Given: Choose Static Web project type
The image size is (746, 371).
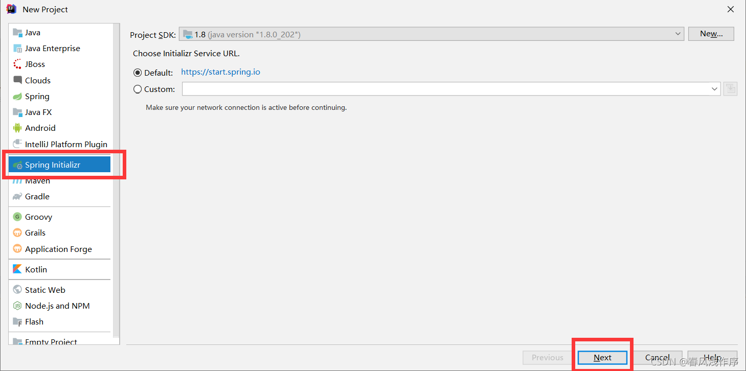Looking at the screenshot, I should coord(59,290).
